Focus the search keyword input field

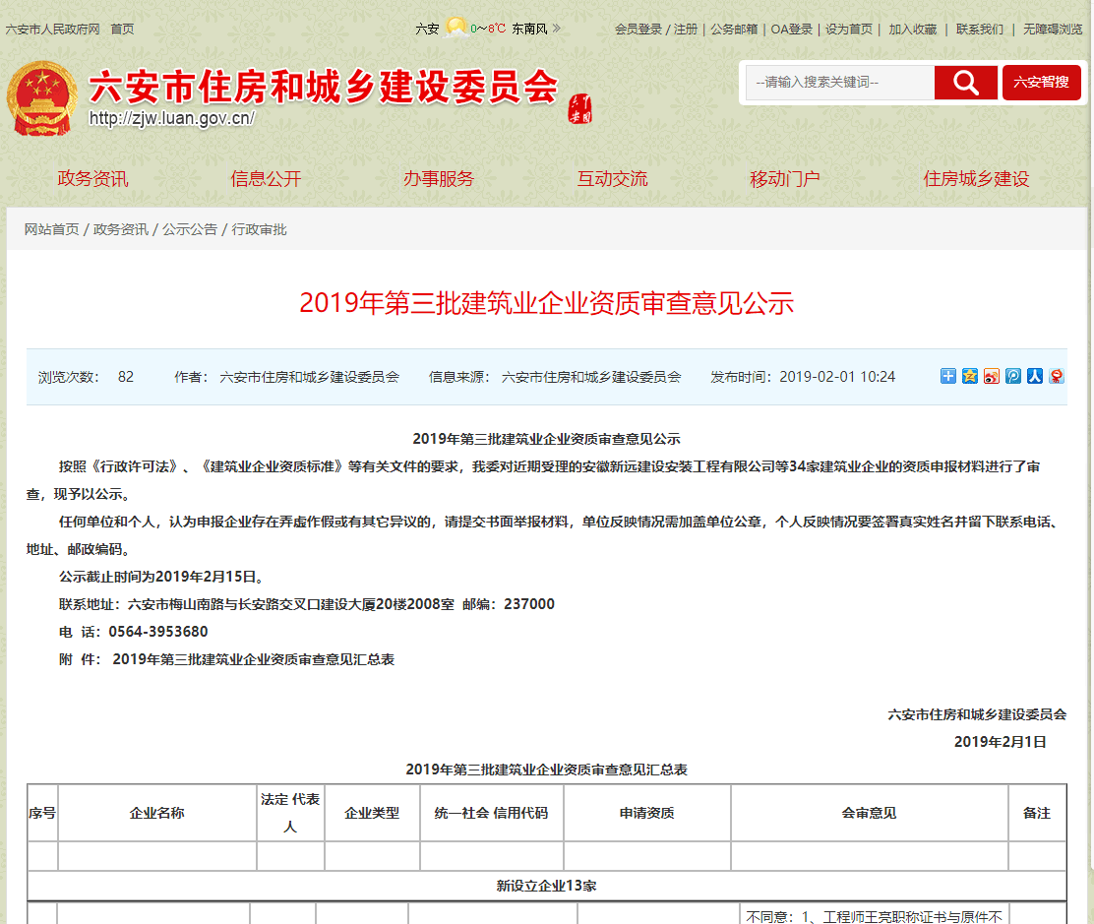pos(840,83)
